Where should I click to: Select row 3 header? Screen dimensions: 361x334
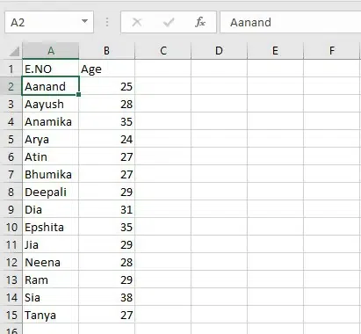(x=11, y=104)
